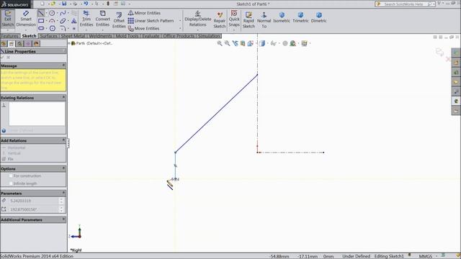The image size is (461, 259).
Task: Click the Zoom to Area icon
Action: (x=228, y=43)
